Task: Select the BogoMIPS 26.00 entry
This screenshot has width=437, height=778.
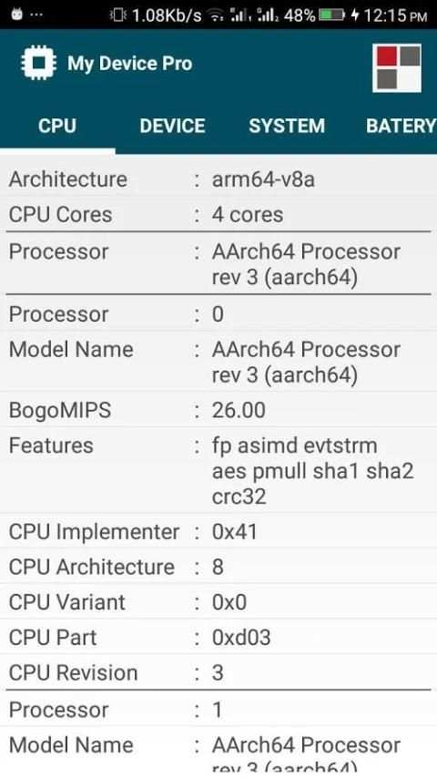Action: pos(218,410)
